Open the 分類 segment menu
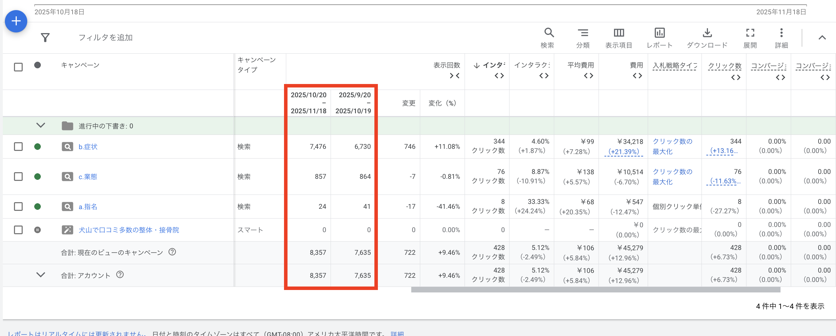The height and width of the screenshot is (336, 836). coord(583,38)
